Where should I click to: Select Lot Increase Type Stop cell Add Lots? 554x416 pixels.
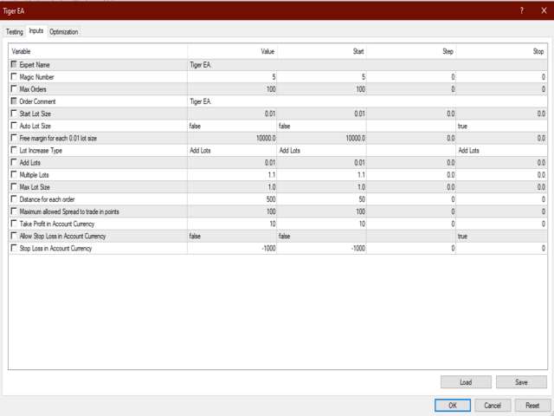point(501,150)
